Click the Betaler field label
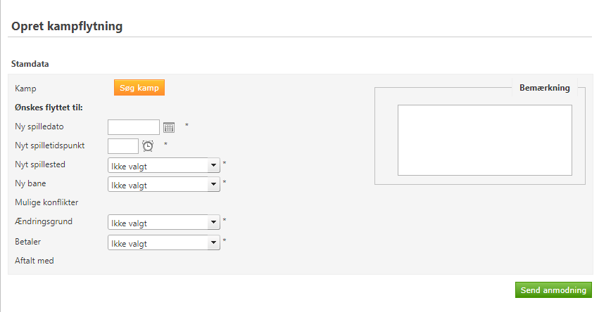 (x=29, y=241)
